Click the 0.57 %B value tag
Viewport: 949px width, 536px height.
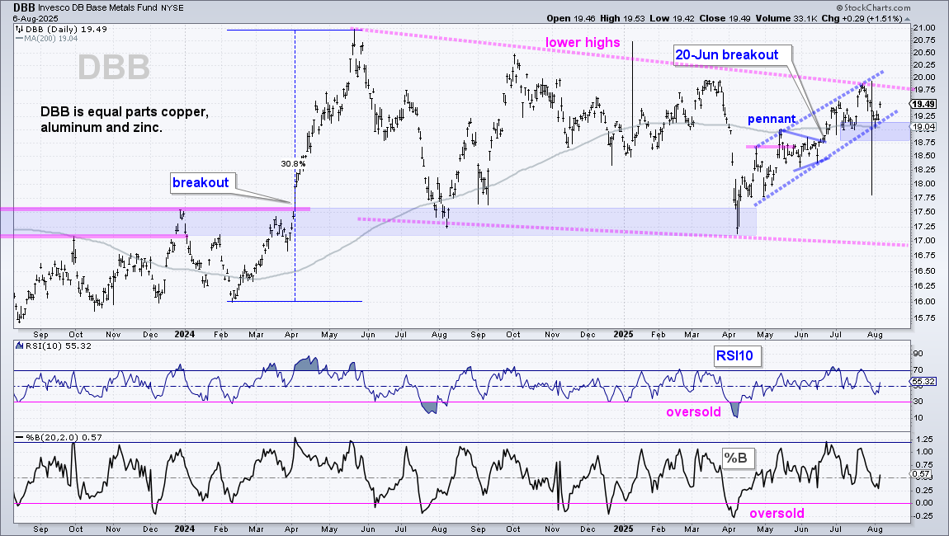922,473
